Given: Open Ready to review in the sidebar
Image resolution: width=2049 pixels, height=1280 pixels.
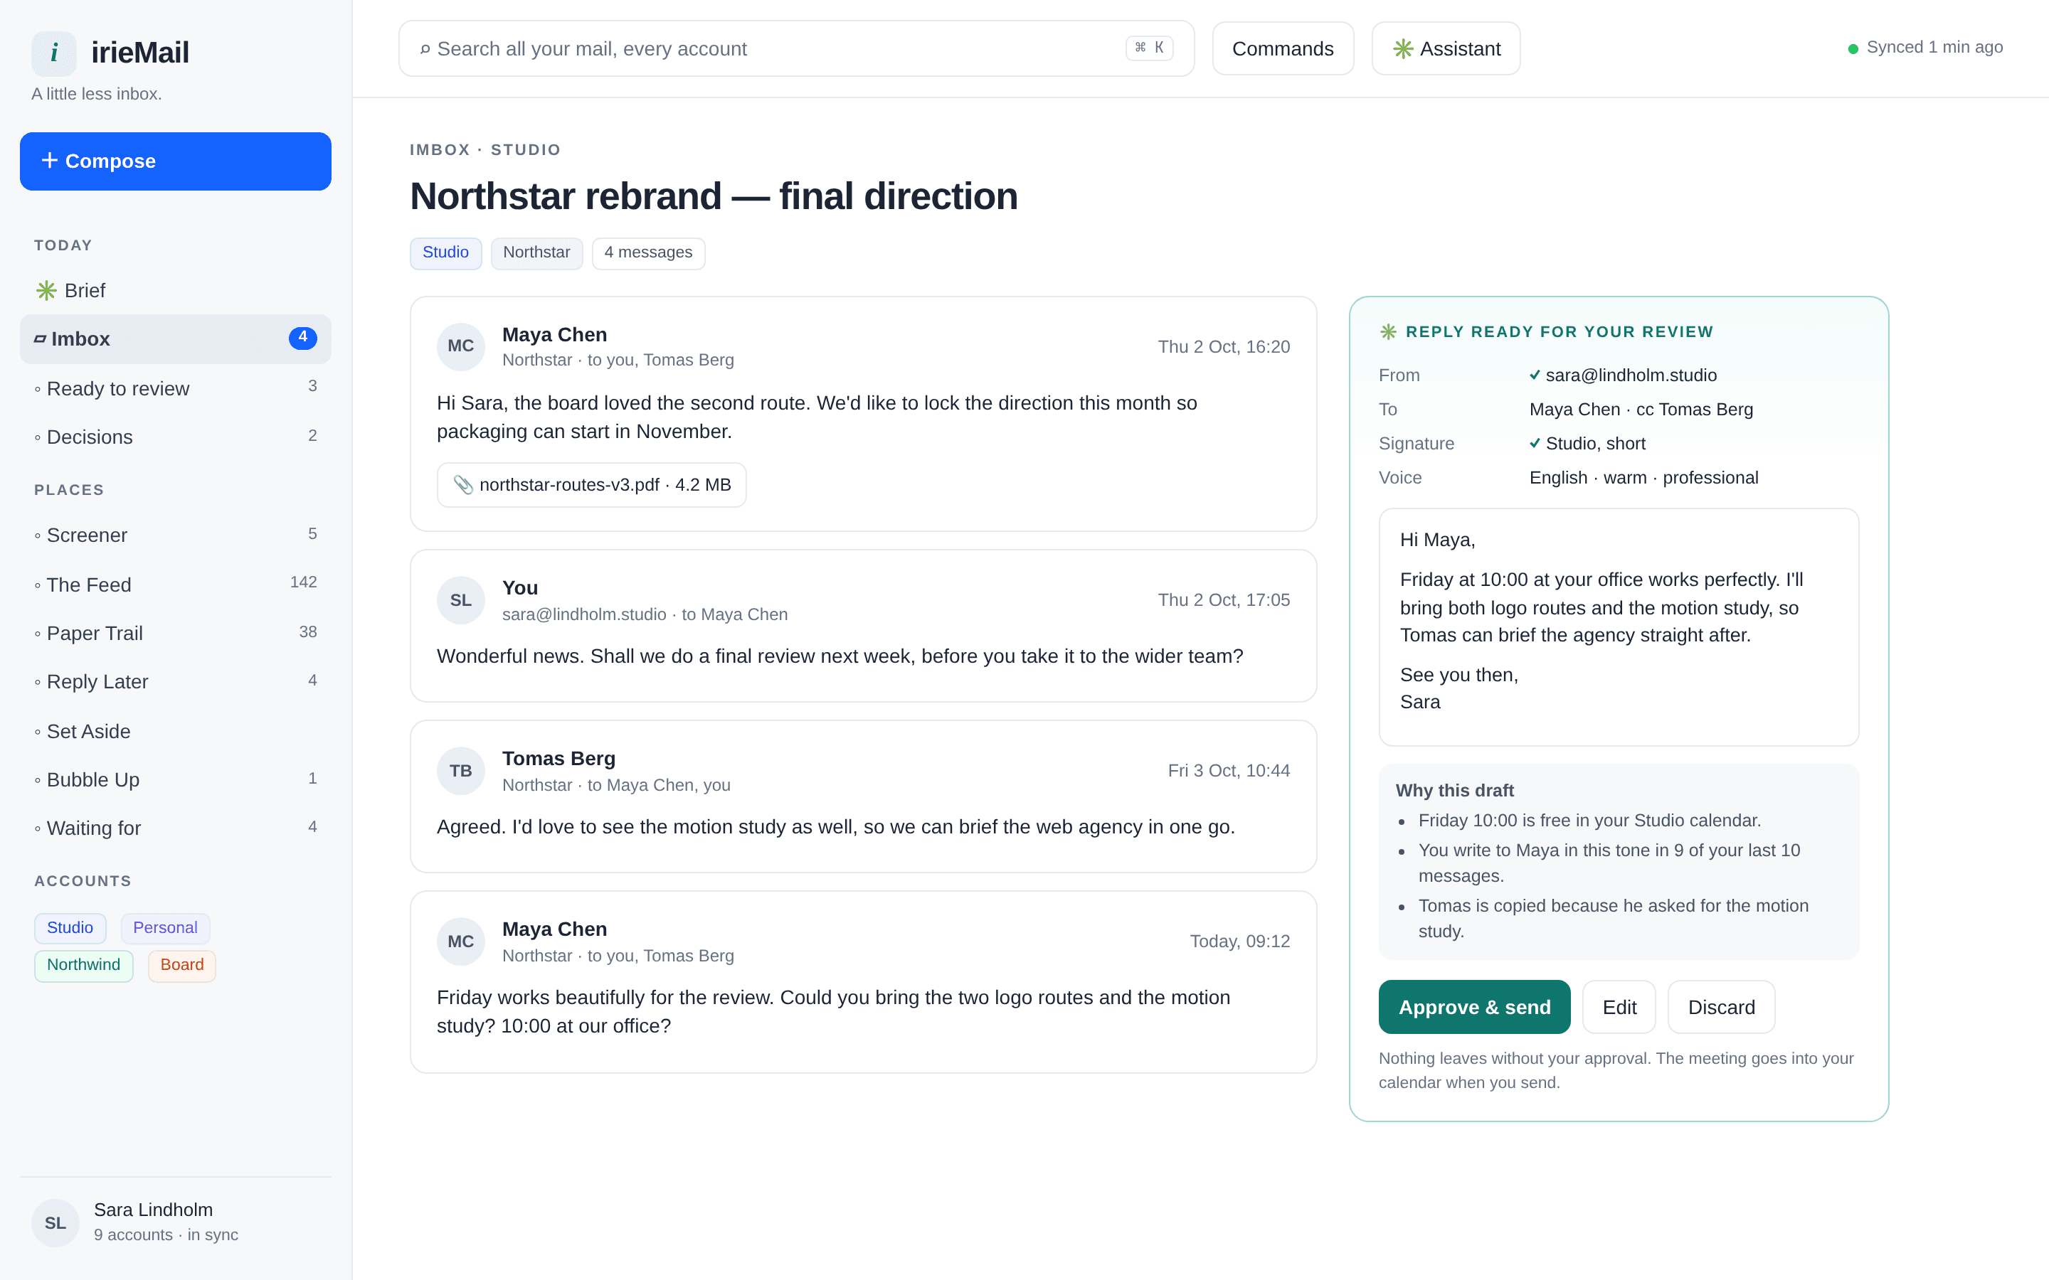Looking at the screenshot, I should (x=175, y=388).
